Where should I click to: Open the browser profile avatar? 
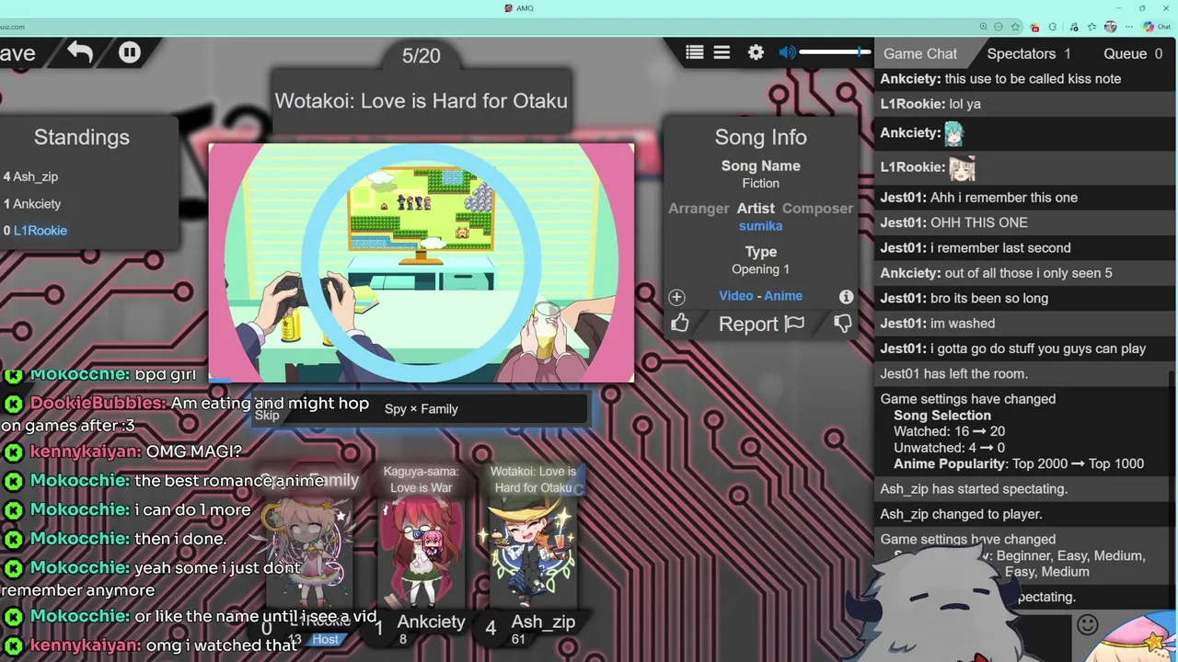1111,27
